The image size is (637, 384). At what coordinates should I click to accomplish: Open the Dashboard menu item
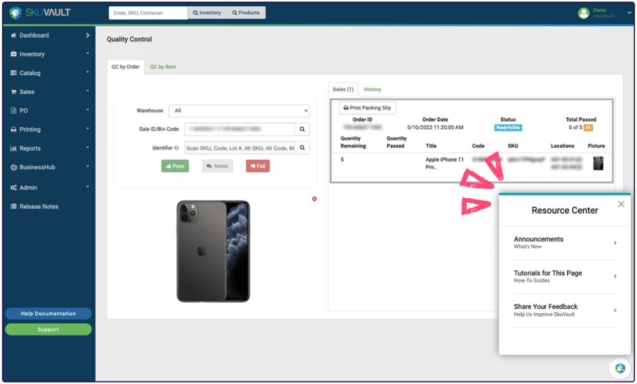[x=34, y=35]
